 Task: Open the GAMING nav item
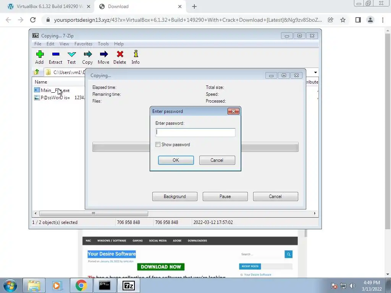(137, 241)
